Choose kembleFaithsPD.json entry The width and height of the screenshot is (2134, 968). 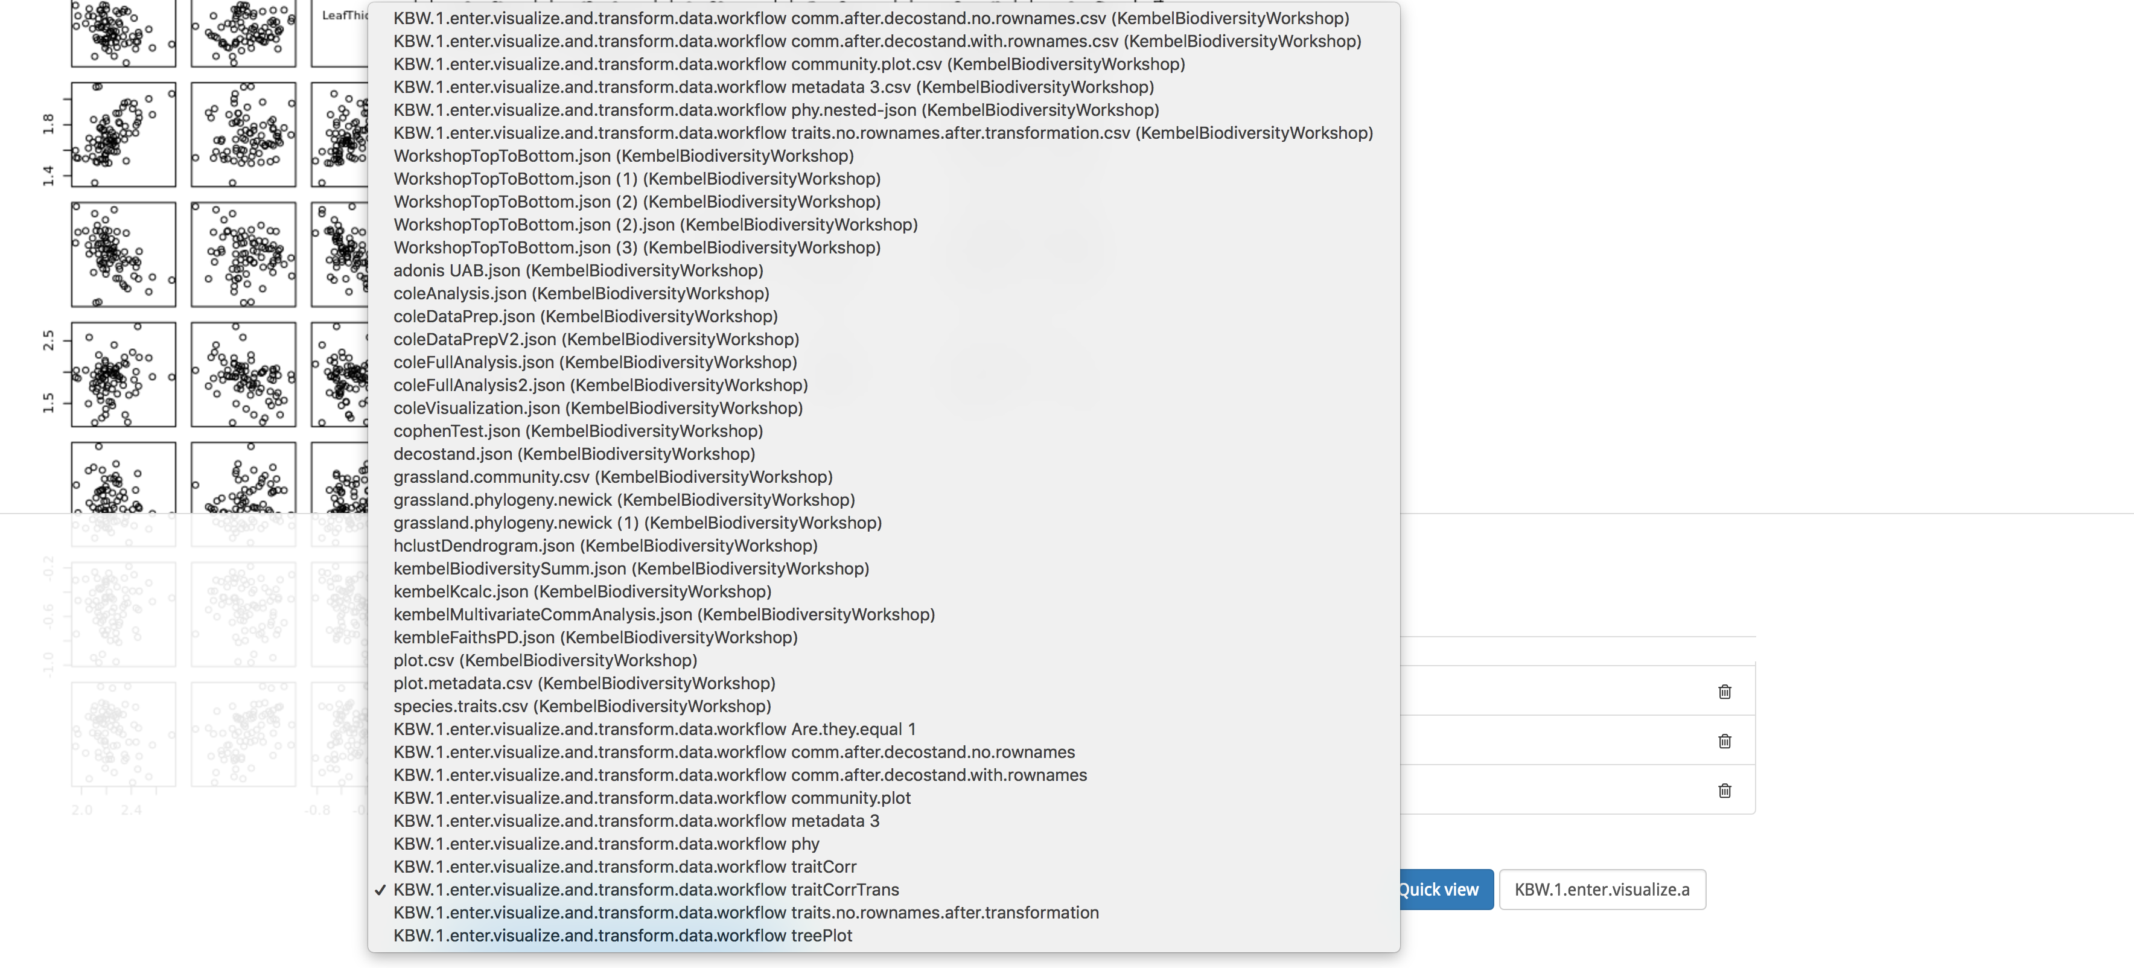883,637
